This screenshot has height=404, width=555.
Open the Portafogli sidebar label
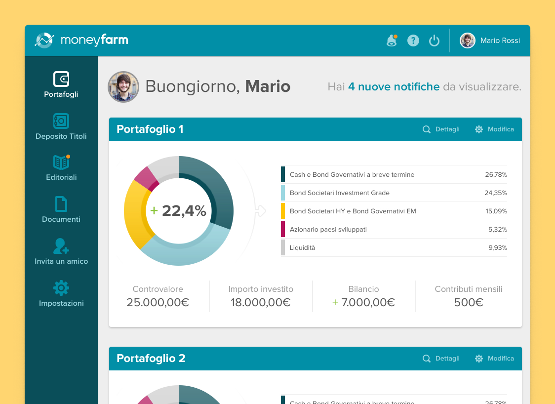[61, 94]
